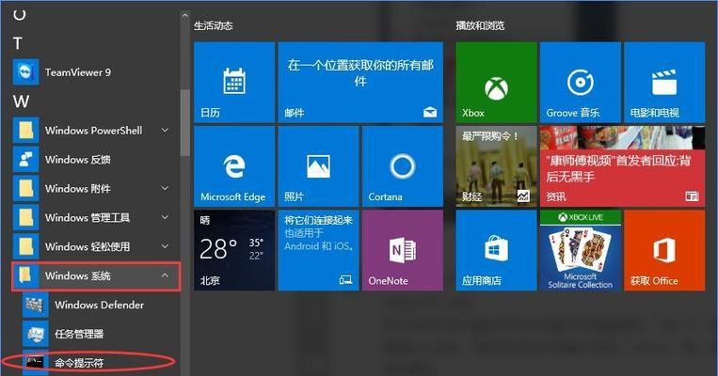Click the letter W group header

(x=21, y=102)
